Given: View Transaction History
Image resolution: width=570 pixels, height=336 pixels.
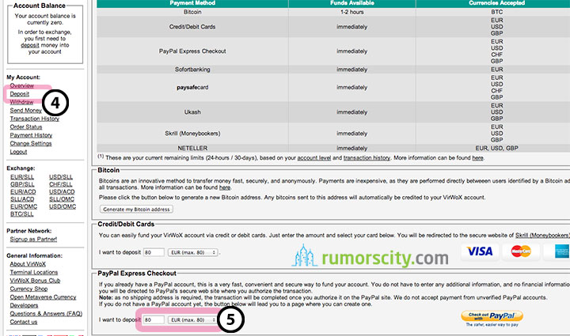Looking at the screenshot, I should pyautogui.click(x=35, y=119).
